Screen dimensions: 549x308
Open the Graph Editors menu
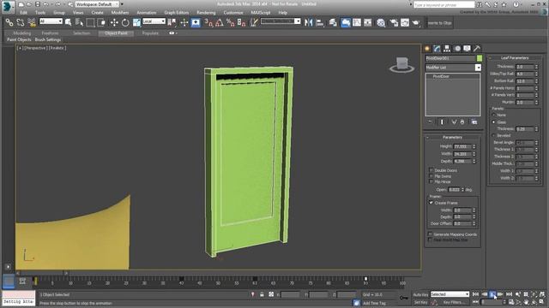click(x=177, y=13)
